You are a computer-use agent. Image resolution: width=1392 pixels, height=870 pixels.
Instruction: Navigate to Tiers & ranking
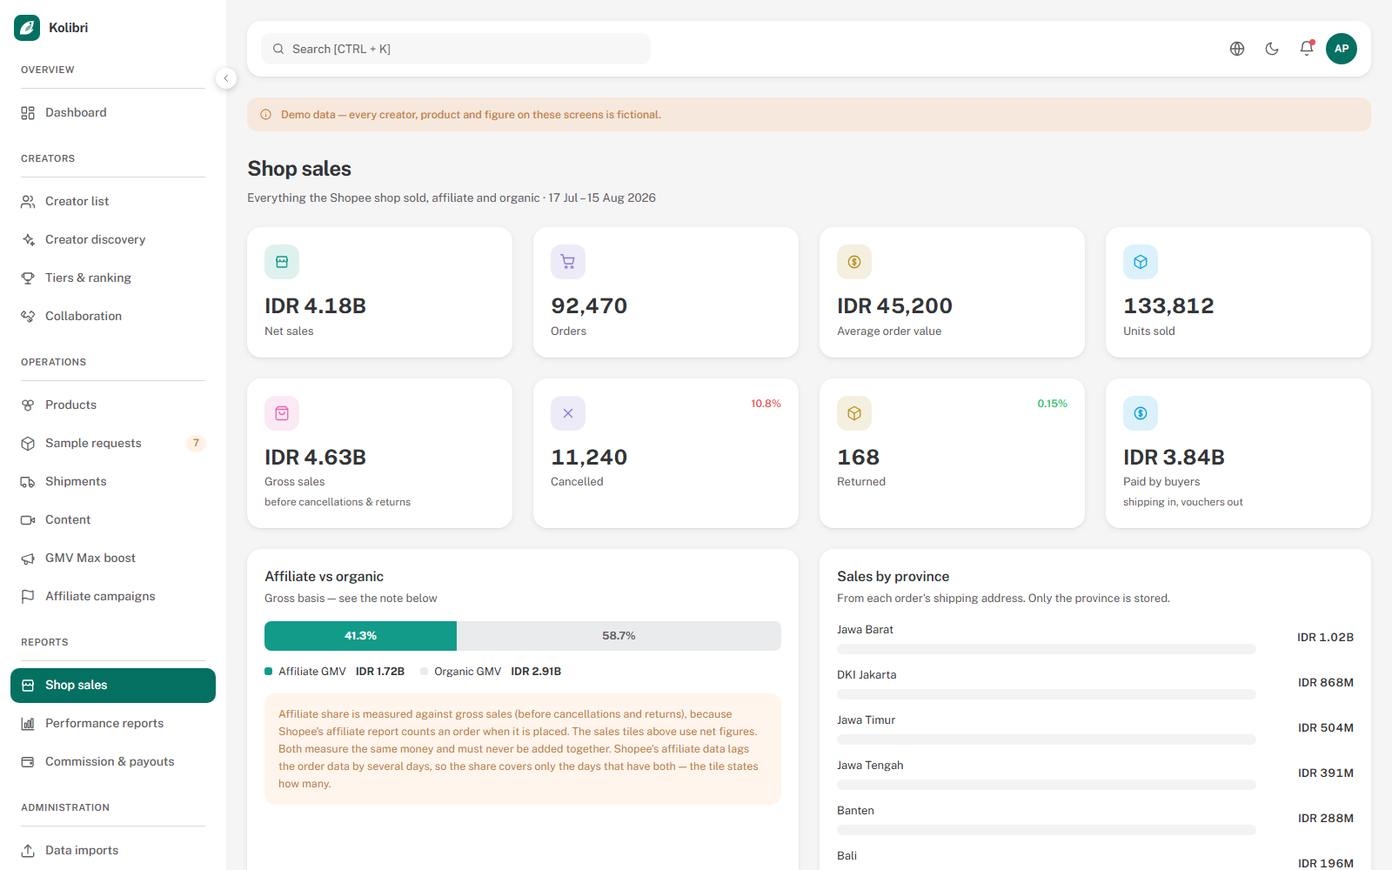(113, 278)
